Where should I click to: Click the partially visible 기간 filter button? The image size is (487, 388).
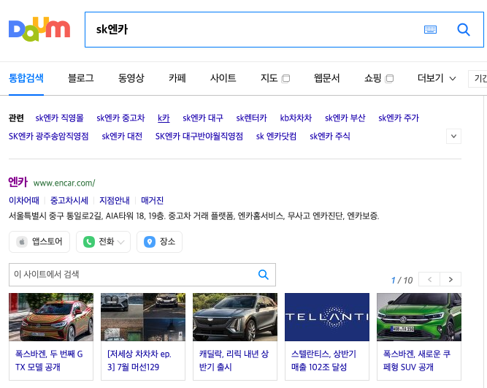478,79
